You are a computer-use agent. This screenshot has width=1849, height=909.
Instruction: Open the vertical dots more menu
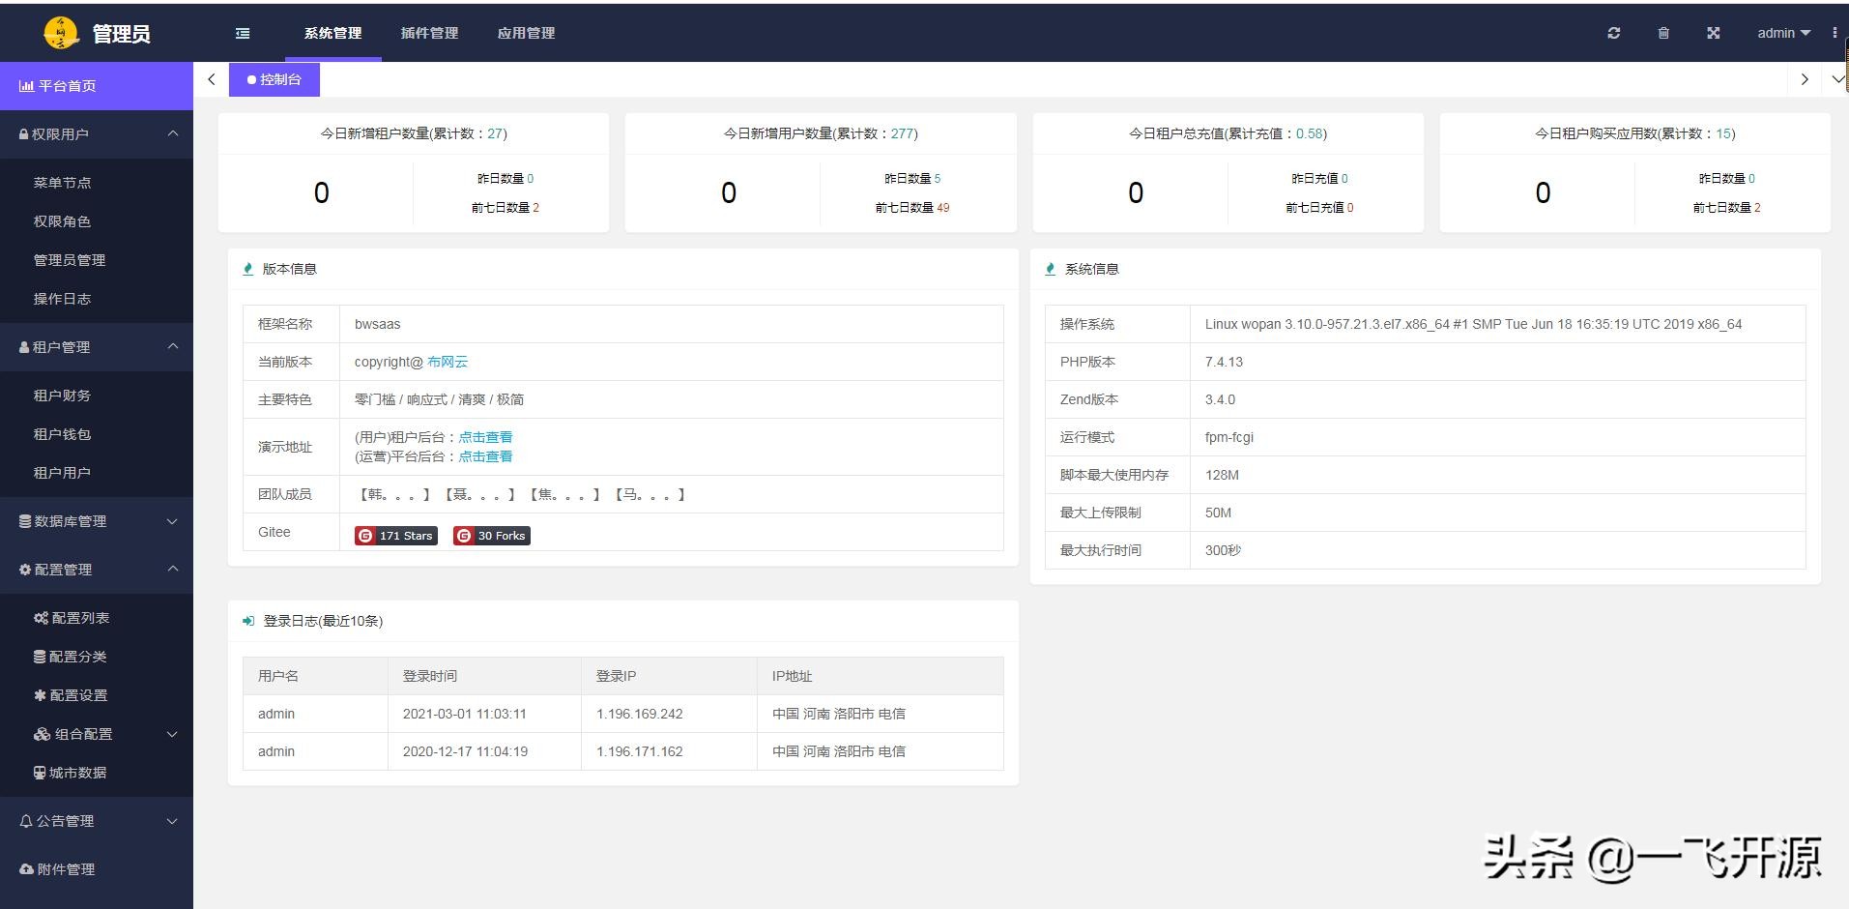pyautogui.click(x=1835, y=33)
